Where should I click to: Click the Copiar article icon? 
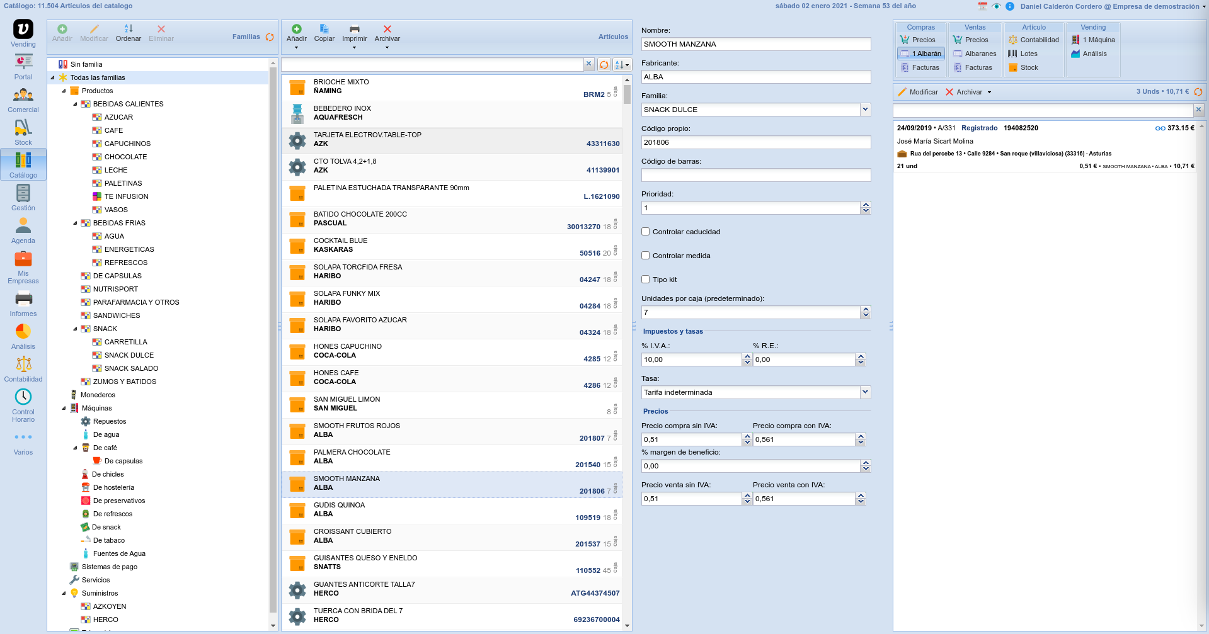(324, 30)
